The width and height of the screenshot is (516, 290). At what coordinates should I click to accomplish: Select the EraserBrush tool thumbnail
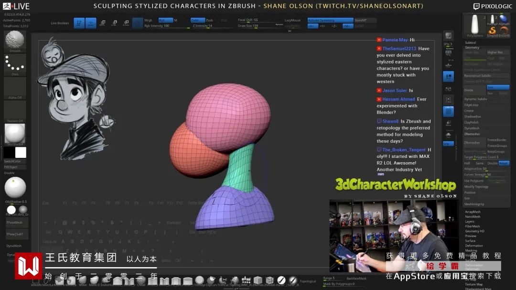pyautogui.click(x=504, y=31)
